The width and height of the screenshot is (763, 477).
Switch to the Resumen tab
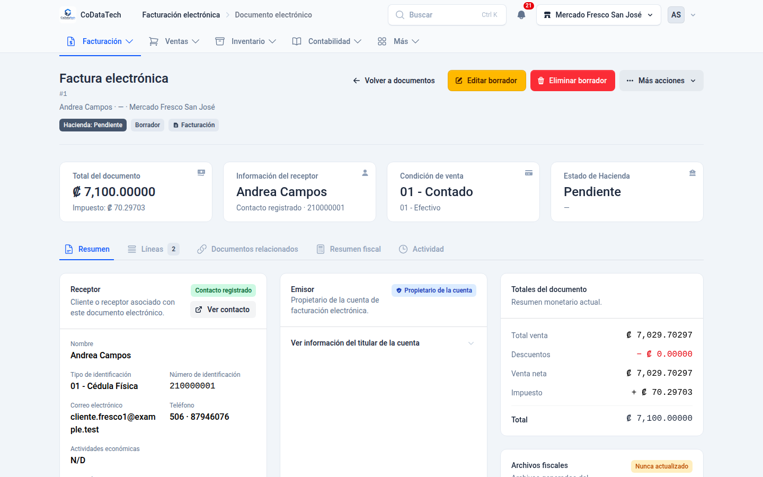click(87, 249)
